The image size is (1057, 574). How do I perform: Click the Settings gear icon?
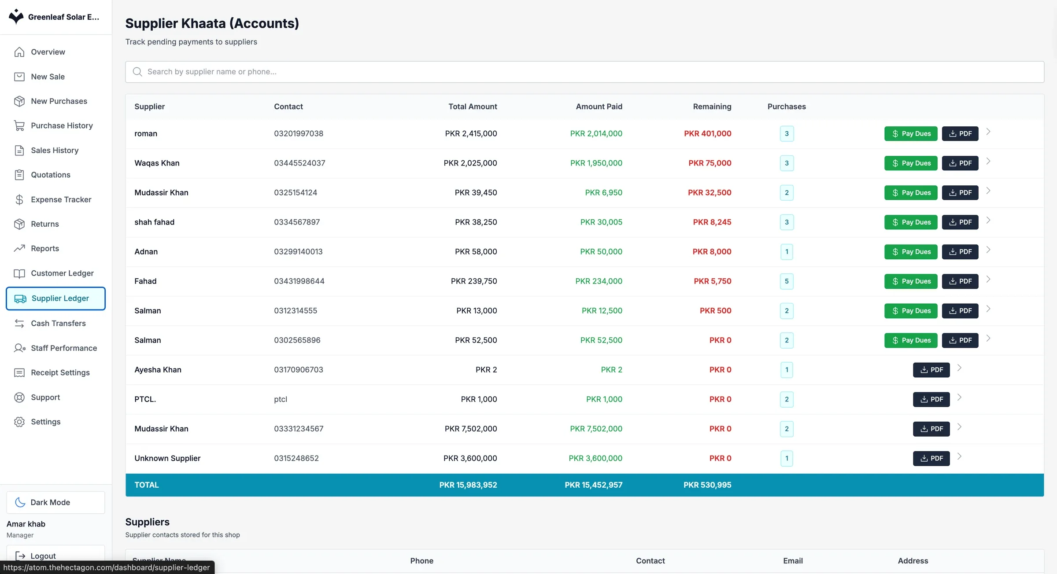(19, 422)
